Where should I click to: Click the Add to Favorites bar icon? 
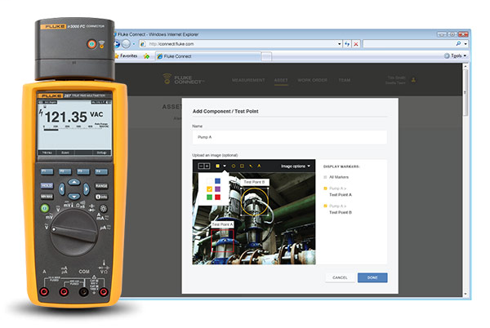tap(146, 56)
